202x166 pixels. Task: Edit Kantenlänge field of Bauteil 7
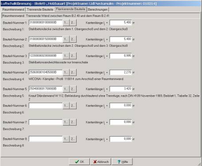[120, 122]
